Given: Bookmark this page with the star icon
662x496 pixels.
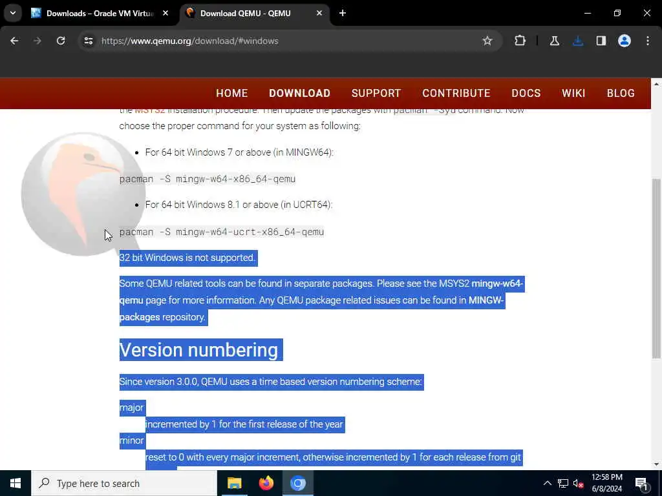Looking at the screenshot, I should 487,41.
